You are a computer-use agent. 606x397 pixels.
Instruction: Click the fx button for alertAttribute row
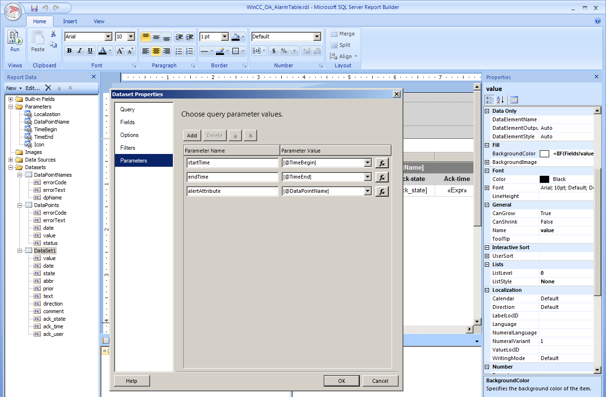pos(382,191)
